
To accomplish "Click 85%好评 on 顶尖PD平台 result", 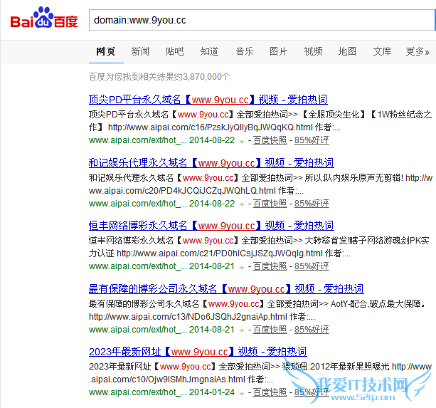I will coord(312,140).
